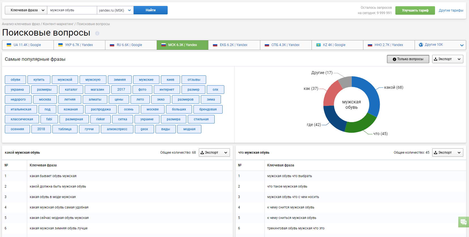This screenshot has height=237, width=469.
Task: Switch to KZ 4K Google tab
Action: coord(337,45)
